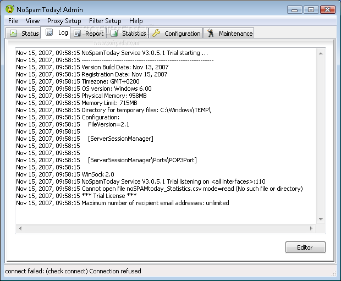The width and height of the screenshot is (341, 281).
Task: Click the log scroll up arrow
Action: [321, 53]
